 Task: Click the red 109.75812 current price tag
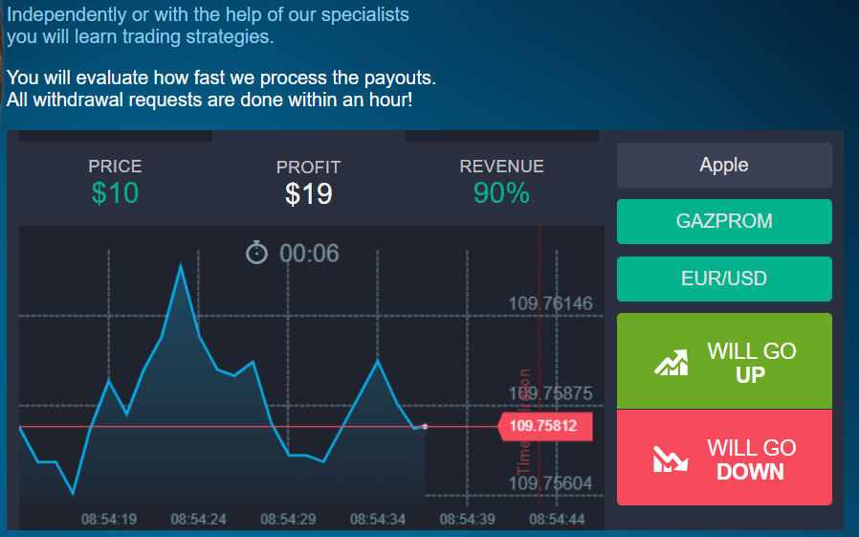point(544,426)
